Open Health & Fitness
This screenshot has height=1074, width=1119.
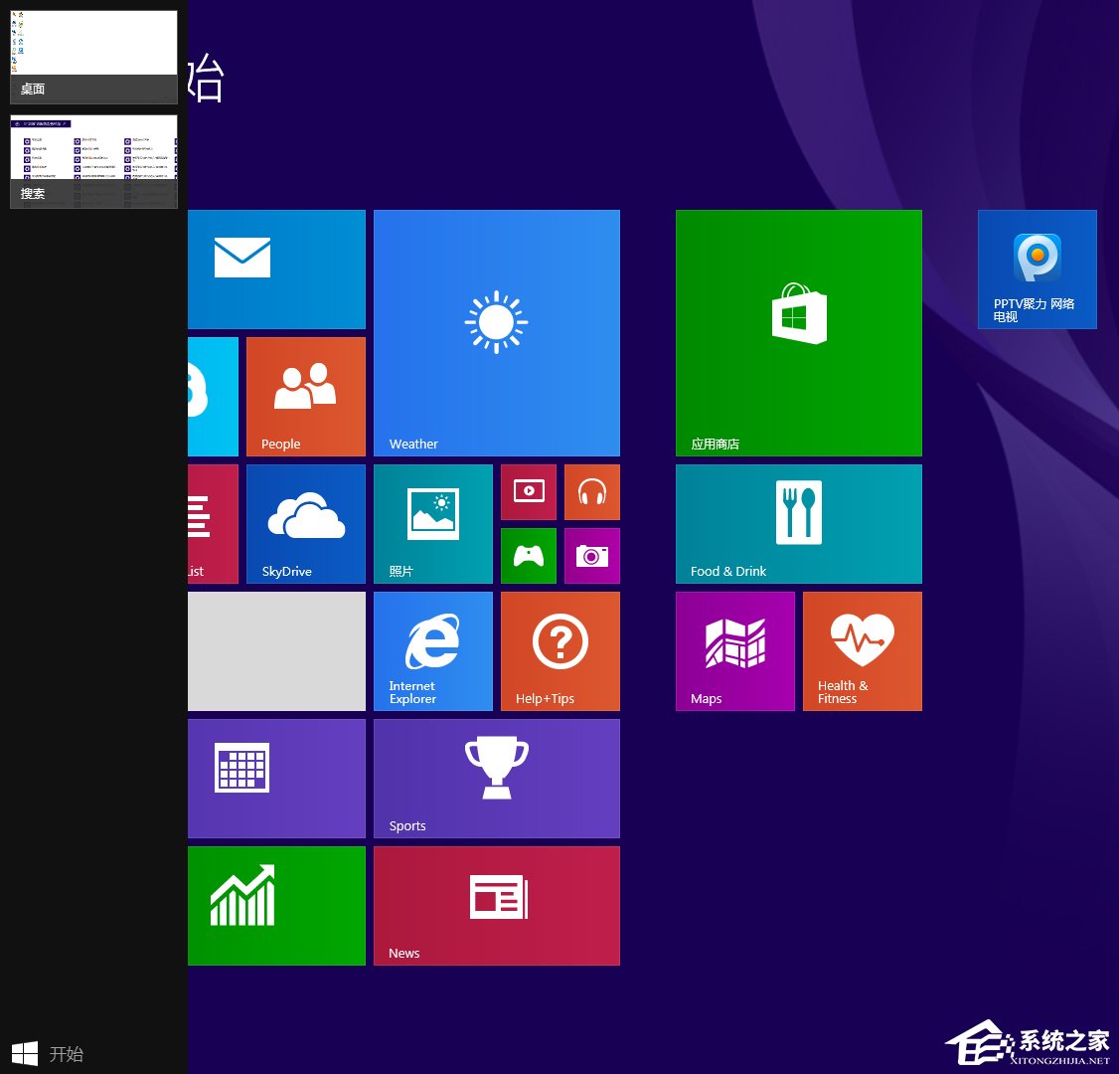862,650
